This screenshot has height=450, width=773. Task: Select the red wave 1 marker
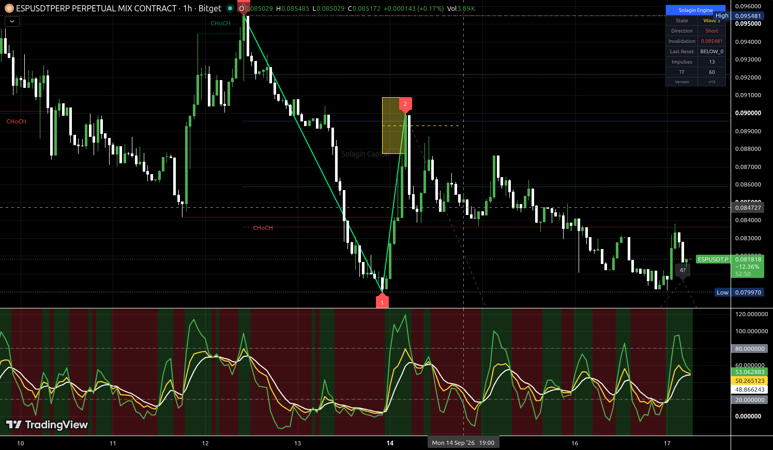(382, 301)
